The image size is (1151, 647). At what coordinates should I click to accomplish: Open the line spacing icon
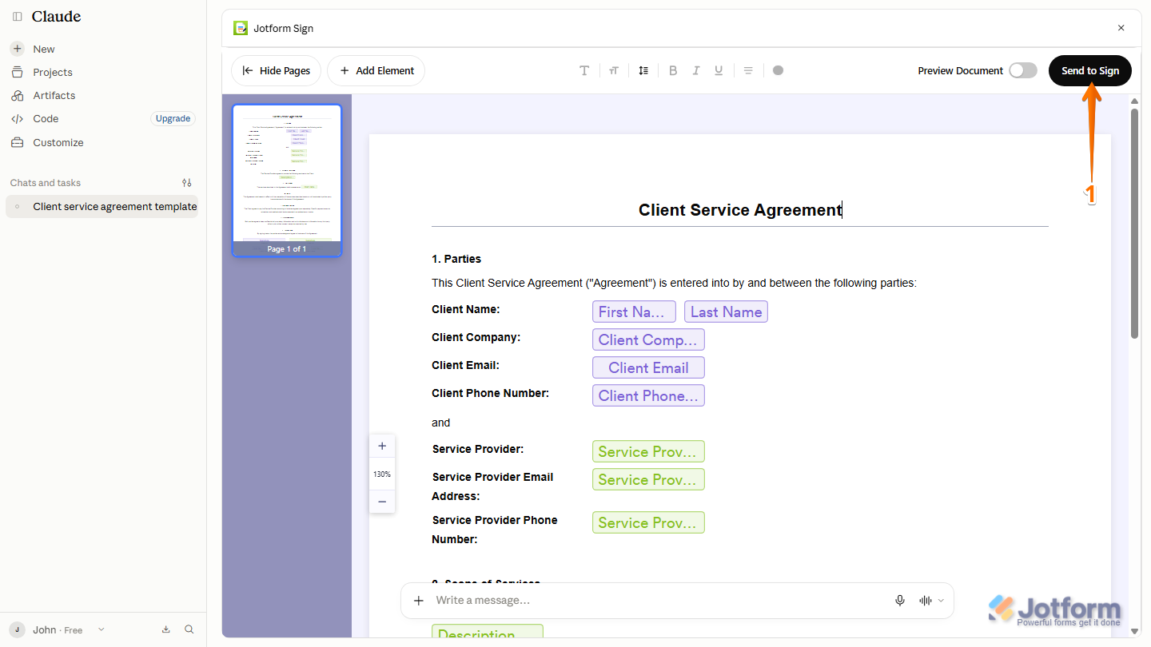(x=643, y=70)
